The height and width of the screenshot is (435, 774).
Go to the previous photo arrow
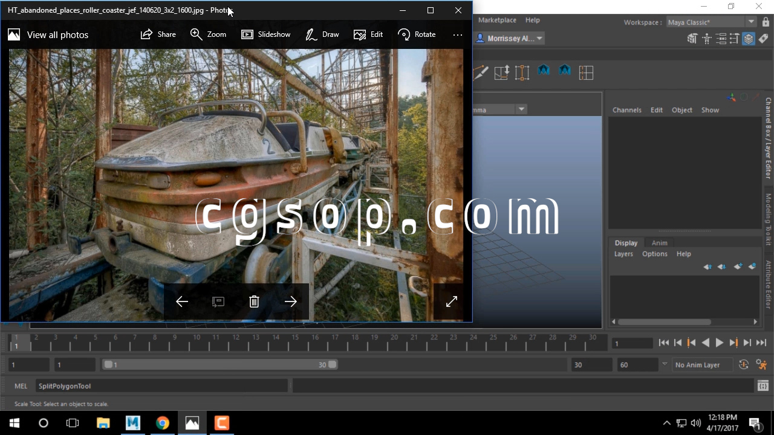pos(182,301)
